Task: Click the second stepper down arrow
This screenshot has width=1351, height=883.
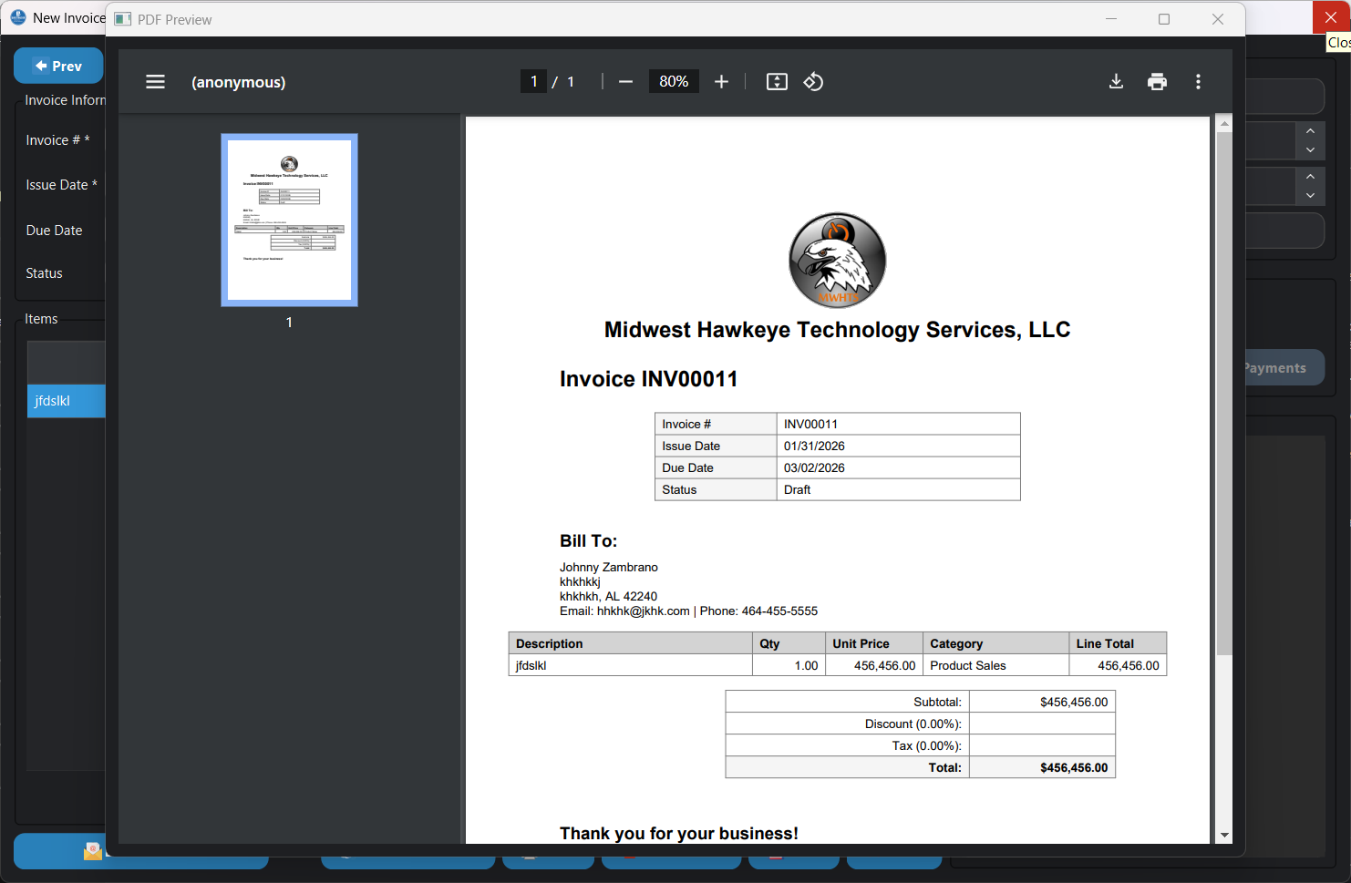Action: tap(1310, 193)
